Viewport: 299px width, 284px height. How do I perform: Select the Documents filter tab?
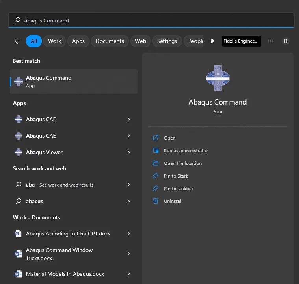pyautogui.click(x=110, y=41)
